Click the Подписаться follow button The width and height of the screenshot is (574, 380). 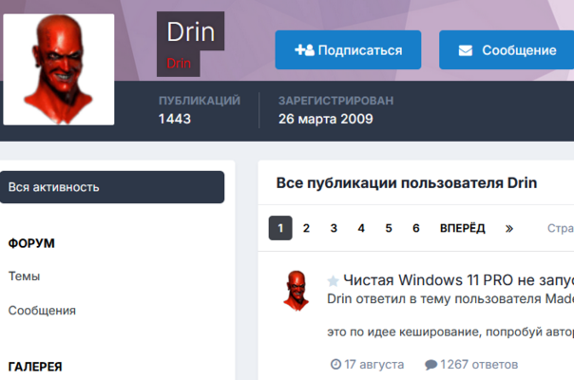[348, 50]
